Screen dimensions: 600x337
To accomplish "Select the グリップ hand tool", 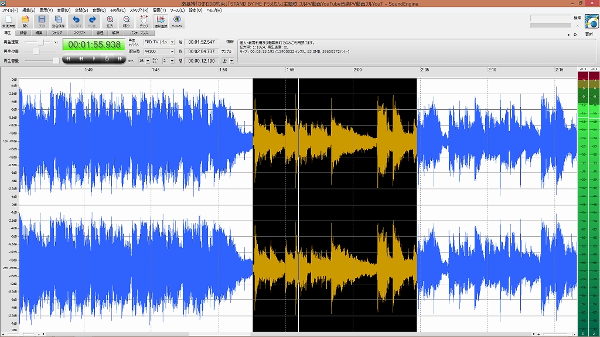I will pos(144,22).
